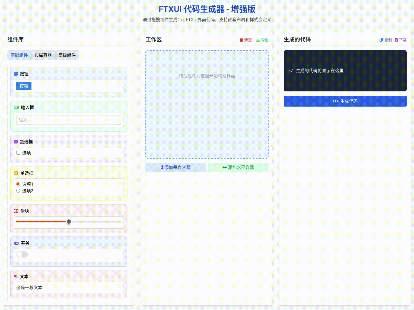Turn on the 开关 toggle switch
The width and height of the screenshot is (414, 310).
[x=22, y=254]
